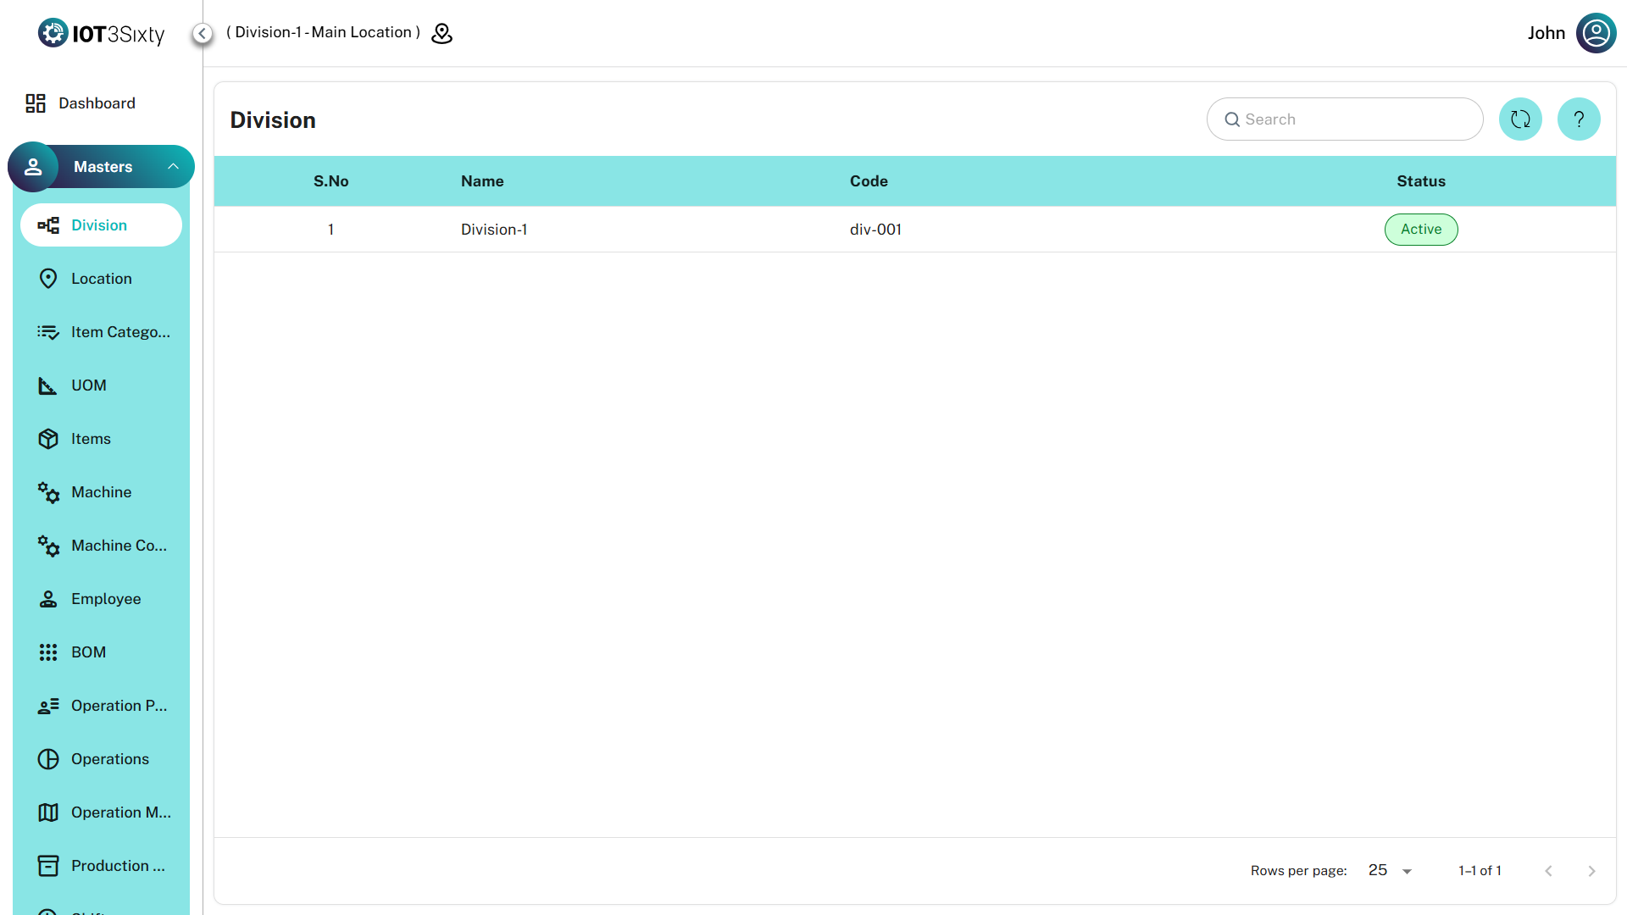Viewport: 1627px width, 915px height.
Task: Select the Items box icon
Action: point(48,439)
